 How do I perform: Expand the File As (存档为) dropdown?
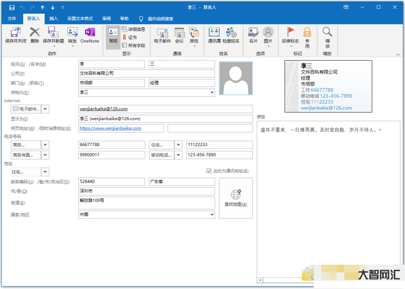[x=212, y=93]
